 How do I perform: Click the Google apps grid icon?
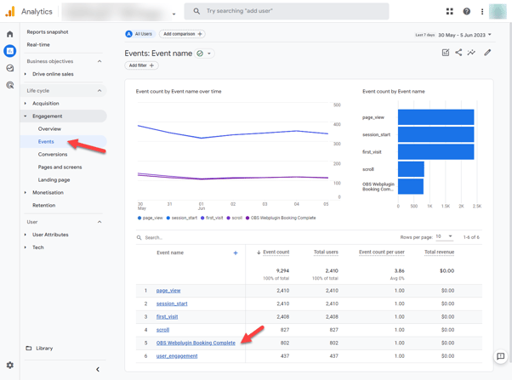(449, 12)
